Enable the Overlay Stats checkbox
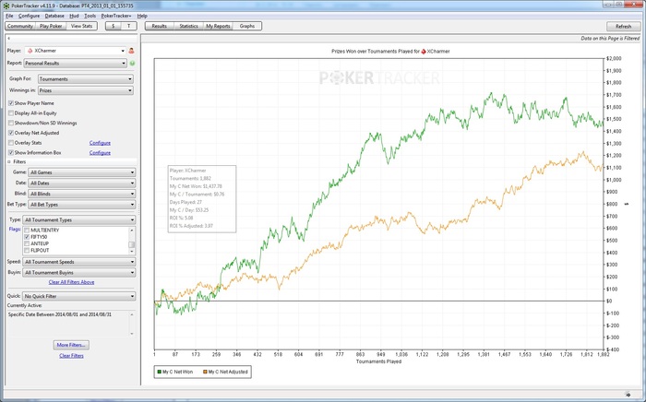Viewport: 646px width, 402px height. pyautogui.click(x=11, y=143)
